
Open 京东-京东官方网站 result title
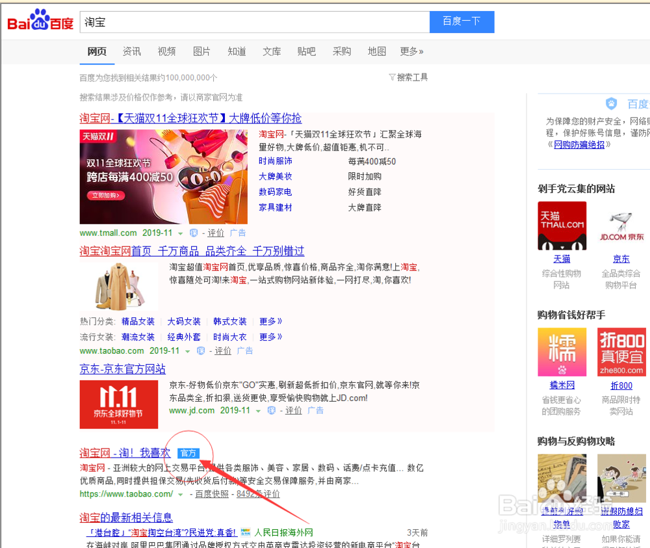123,369
